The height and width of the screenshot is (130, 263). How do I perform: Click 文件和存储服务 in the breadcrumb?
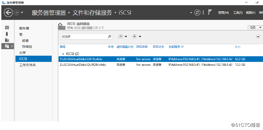(x=92, y=13)
